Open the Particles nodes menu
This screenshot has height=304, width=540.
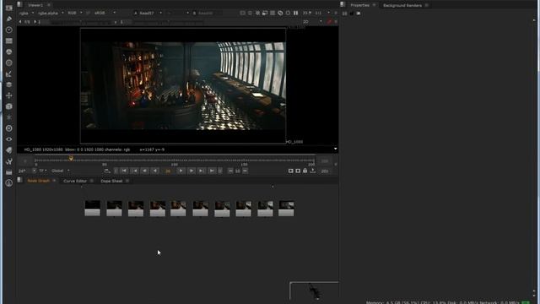[9, 117]
